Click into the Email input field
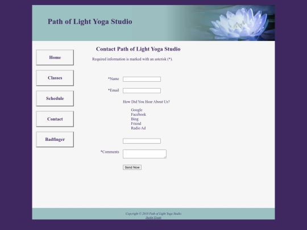This screenshot has width=307, height=230. (142, 90)
